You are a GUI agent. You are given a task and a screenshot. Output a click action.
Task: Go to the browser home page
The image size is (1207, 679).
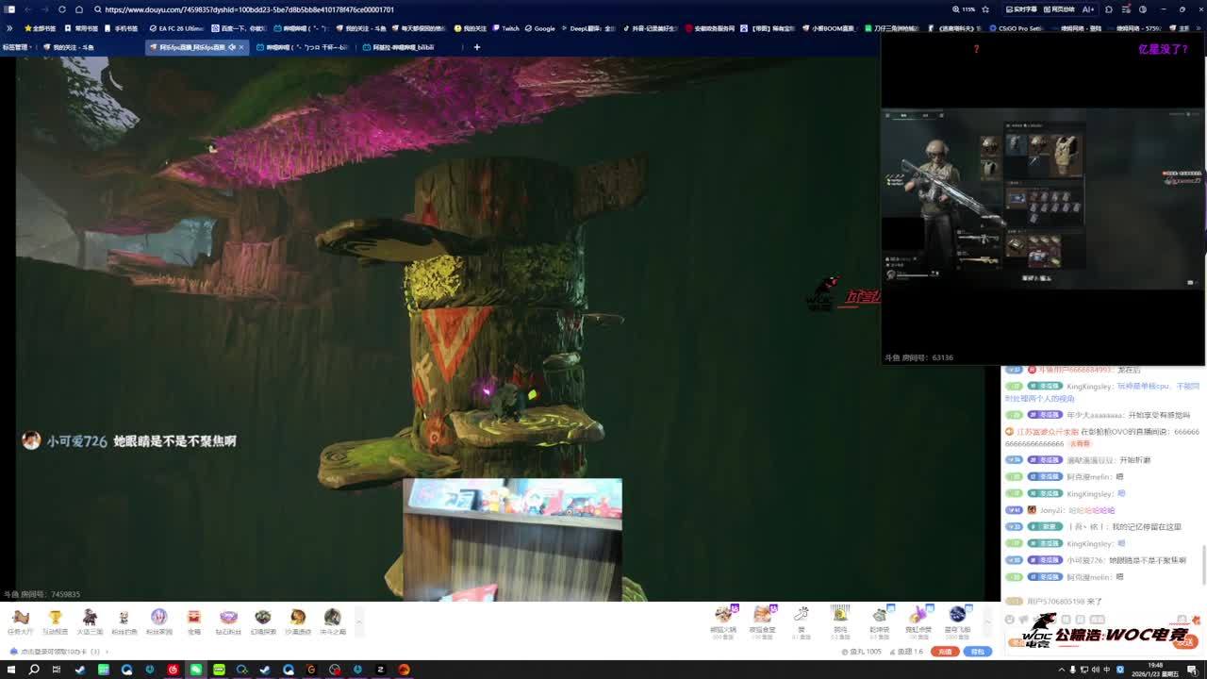pyautogui.click(x=79, y=9)
